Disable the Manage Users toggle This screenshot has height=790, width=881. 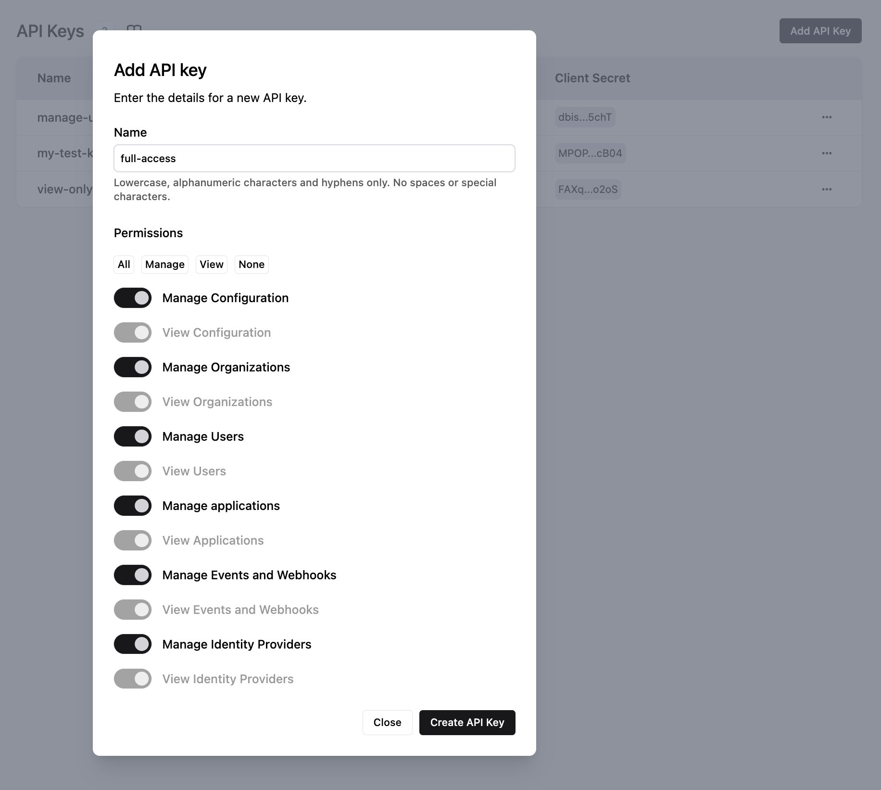pos(132,436)
